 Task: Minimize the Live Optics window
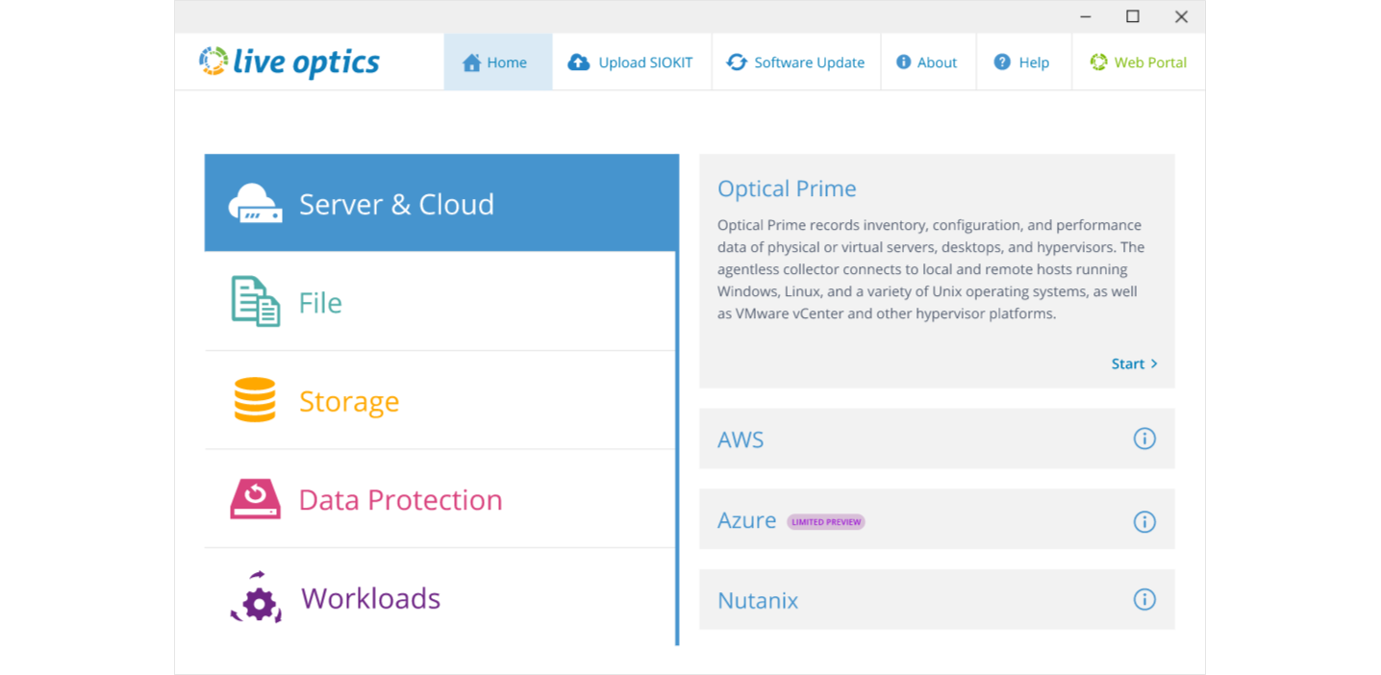tap(1086, 16)
